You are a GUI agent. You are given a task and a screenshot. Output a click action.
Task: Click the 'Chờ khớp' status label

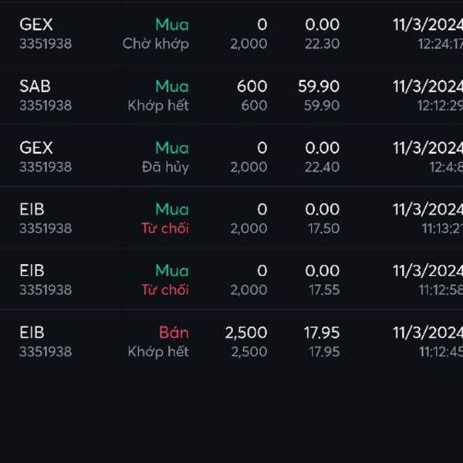click(156, 44)
